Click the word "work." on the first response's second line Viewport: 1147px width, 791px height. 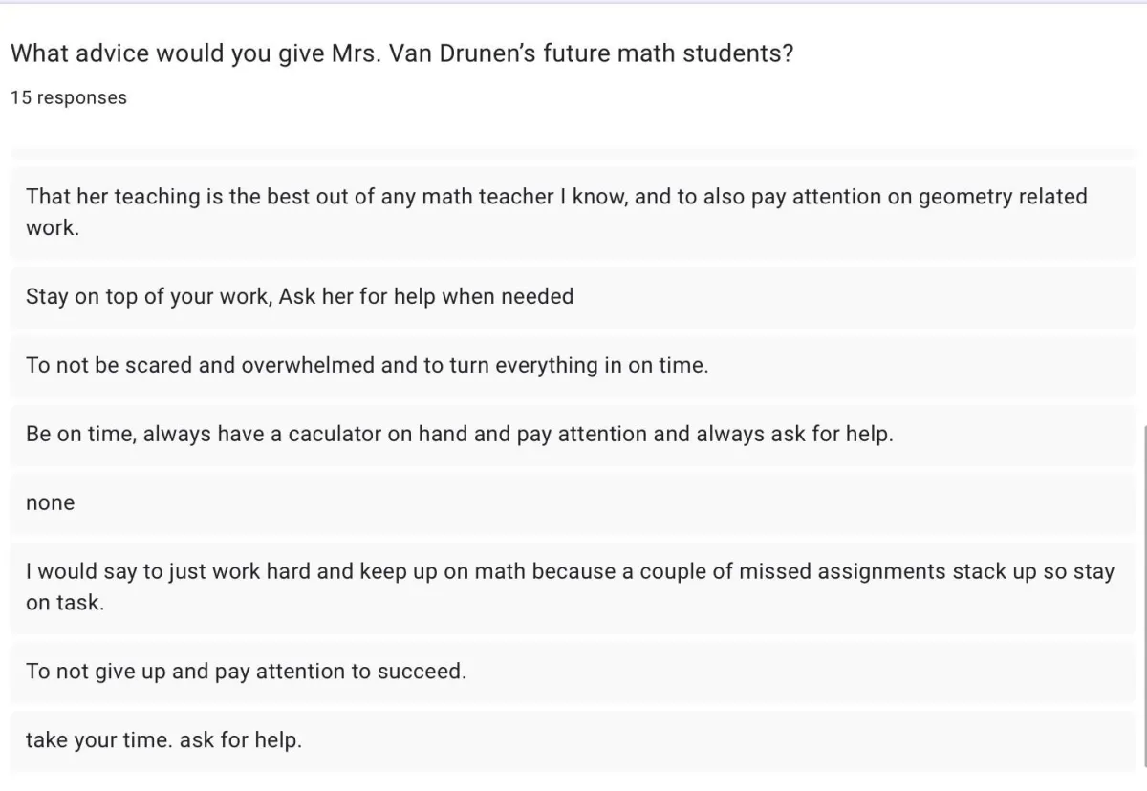(x=53, y=229)
